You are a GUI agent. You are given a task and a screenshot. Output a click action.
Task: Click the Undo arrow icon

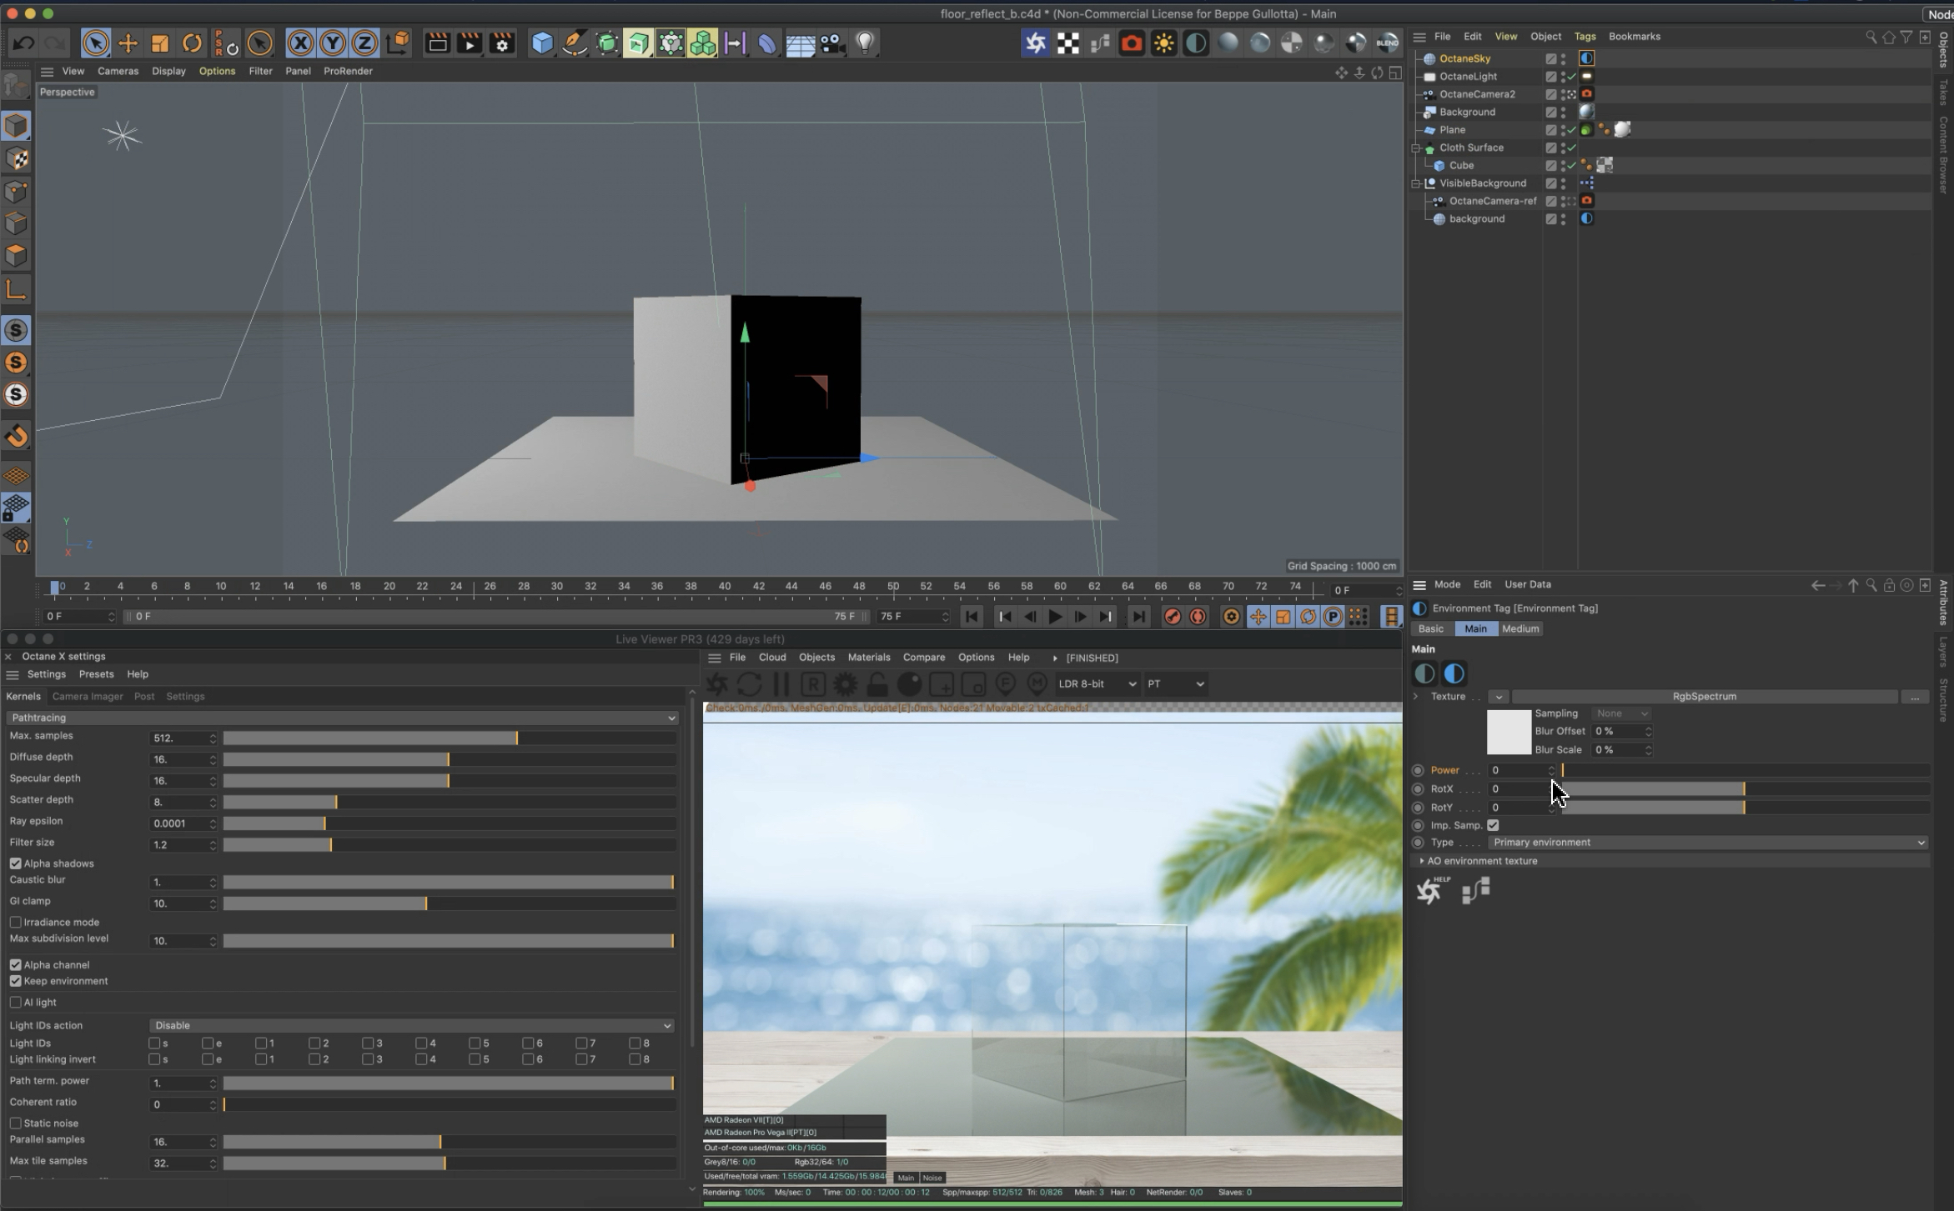tap(23, 43)
